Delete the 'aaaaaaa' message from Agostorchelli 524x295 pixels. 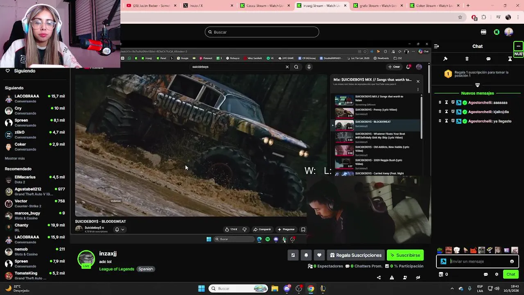440,102
